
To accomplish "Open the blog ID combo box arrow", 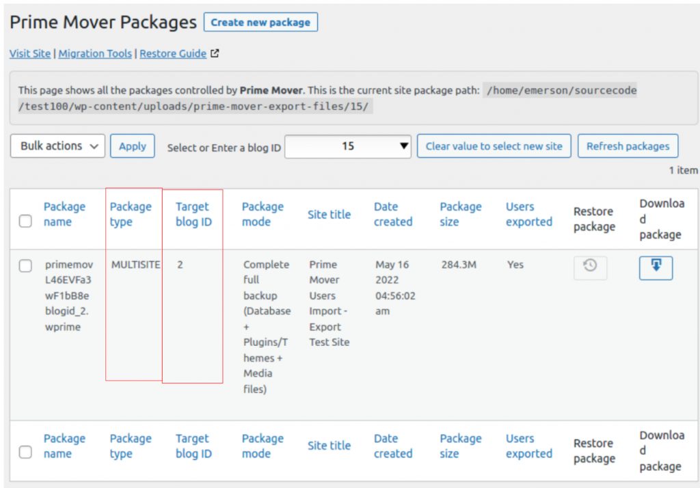I will pos(404,146).
